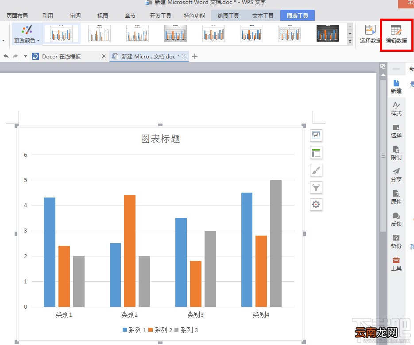Image resolution: width=414 pixels, height=345 pixels.
Task: Select the gray 类别4 bar
Action: [276, 243]
